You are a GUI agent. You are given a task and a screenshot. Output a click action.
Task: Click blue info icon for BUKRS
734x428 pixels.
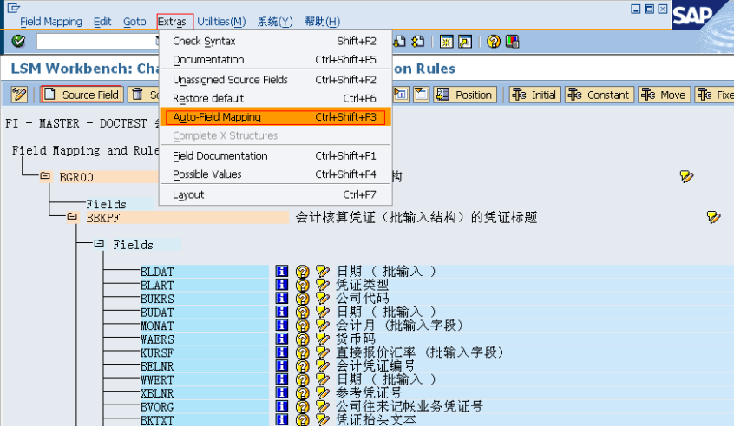click(282, 299)
